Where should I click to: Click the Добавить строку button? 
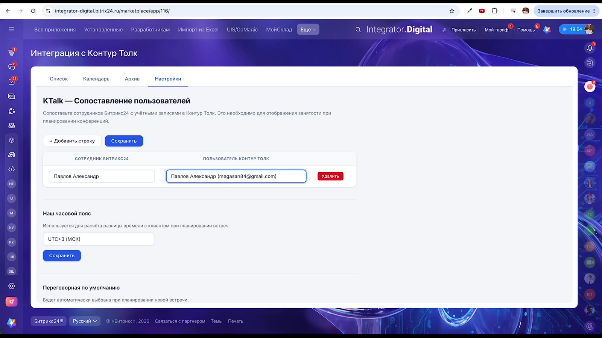(72, 141)
